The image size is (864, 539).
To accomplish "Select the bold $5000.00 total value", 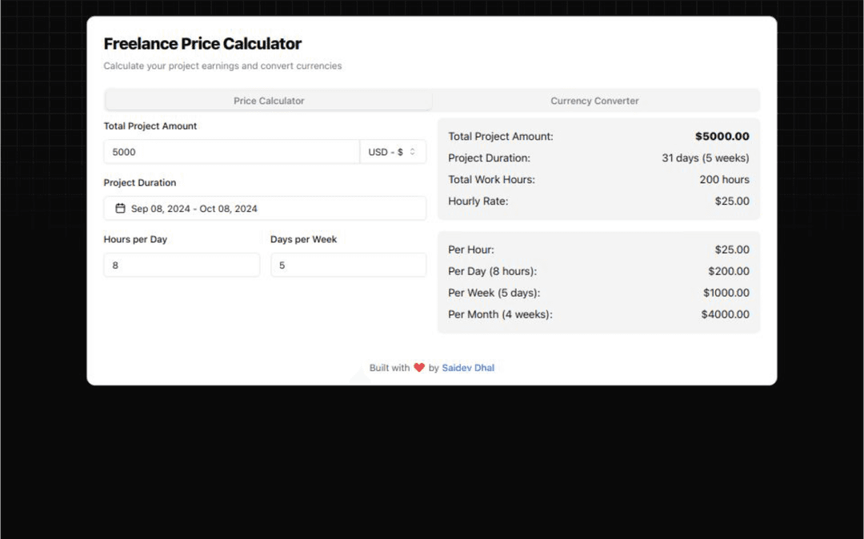I will coord(722,137).
